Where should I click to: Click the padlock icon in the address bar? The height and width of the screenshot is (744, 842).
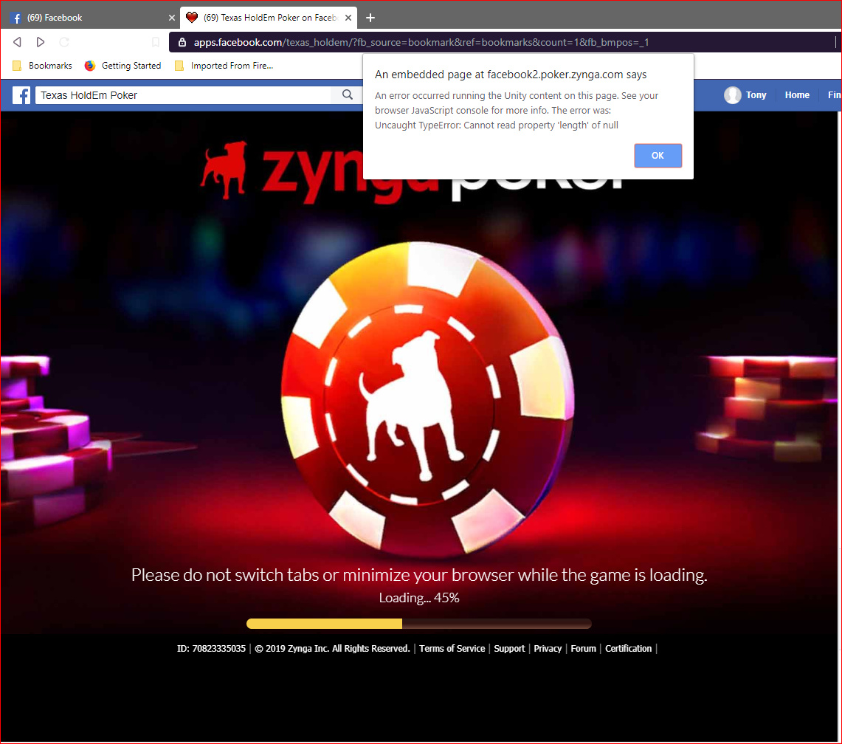182,42
